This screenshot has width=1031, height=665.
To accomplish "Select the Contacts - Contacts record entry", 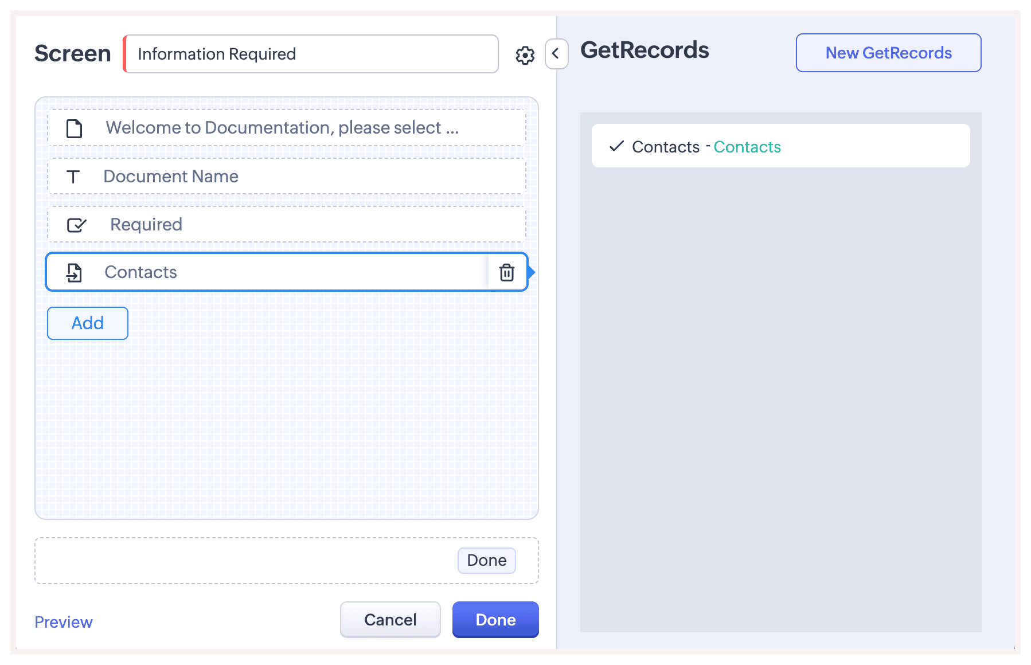I will pyautogui.click(x=780, y=146).
